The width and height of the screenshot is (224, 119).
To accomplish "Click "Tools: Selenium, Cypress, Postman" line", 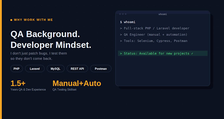I will coord(154,41).
